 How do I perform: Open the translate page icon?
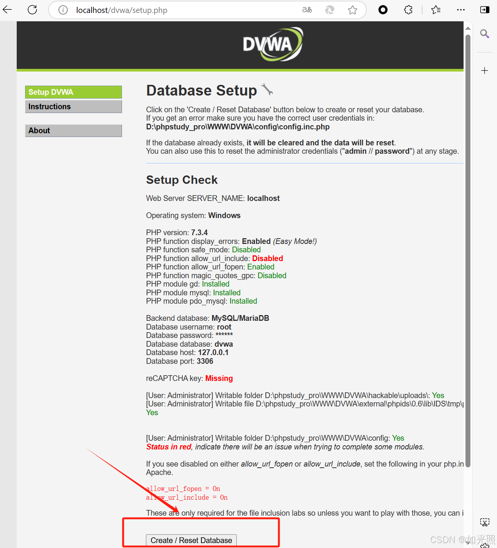click(307, 10)
